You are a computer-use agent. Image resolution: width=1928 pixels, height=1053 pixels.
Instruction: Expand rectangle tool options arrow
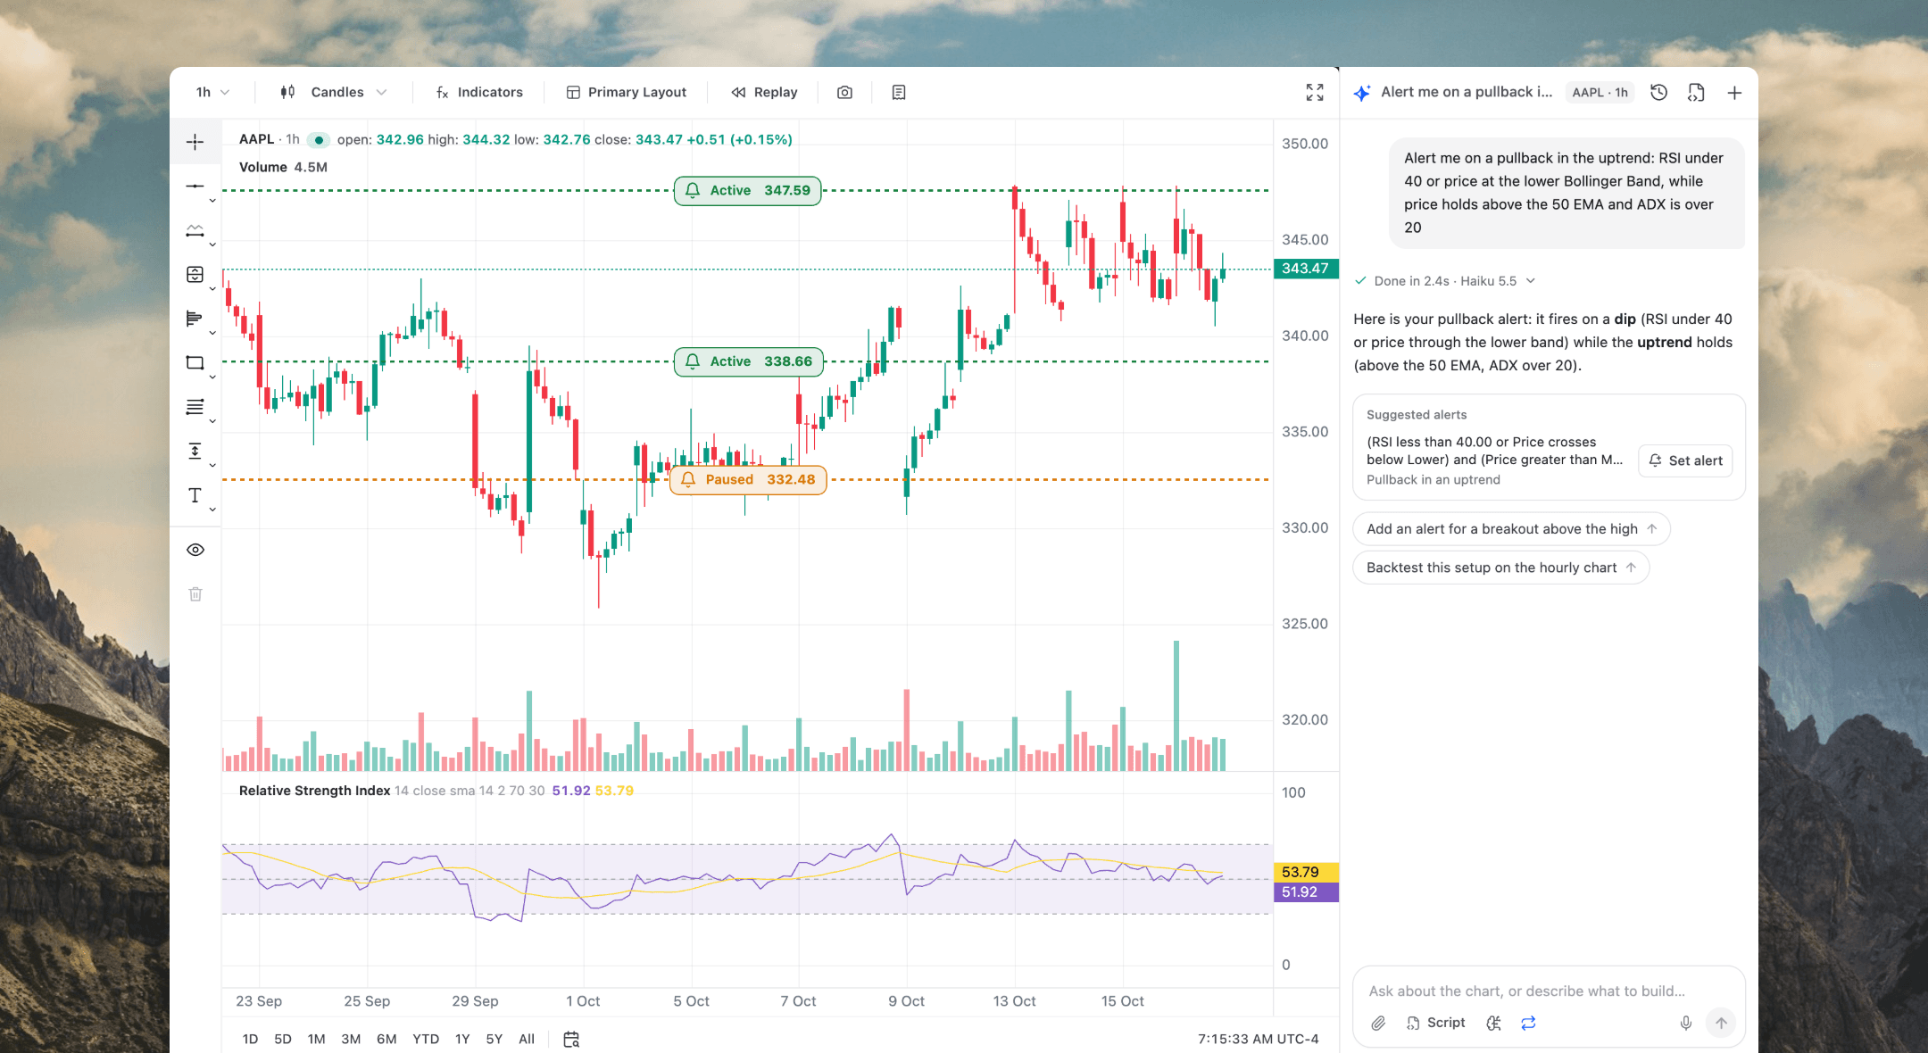pyautogui.click(x=212, y=377)
